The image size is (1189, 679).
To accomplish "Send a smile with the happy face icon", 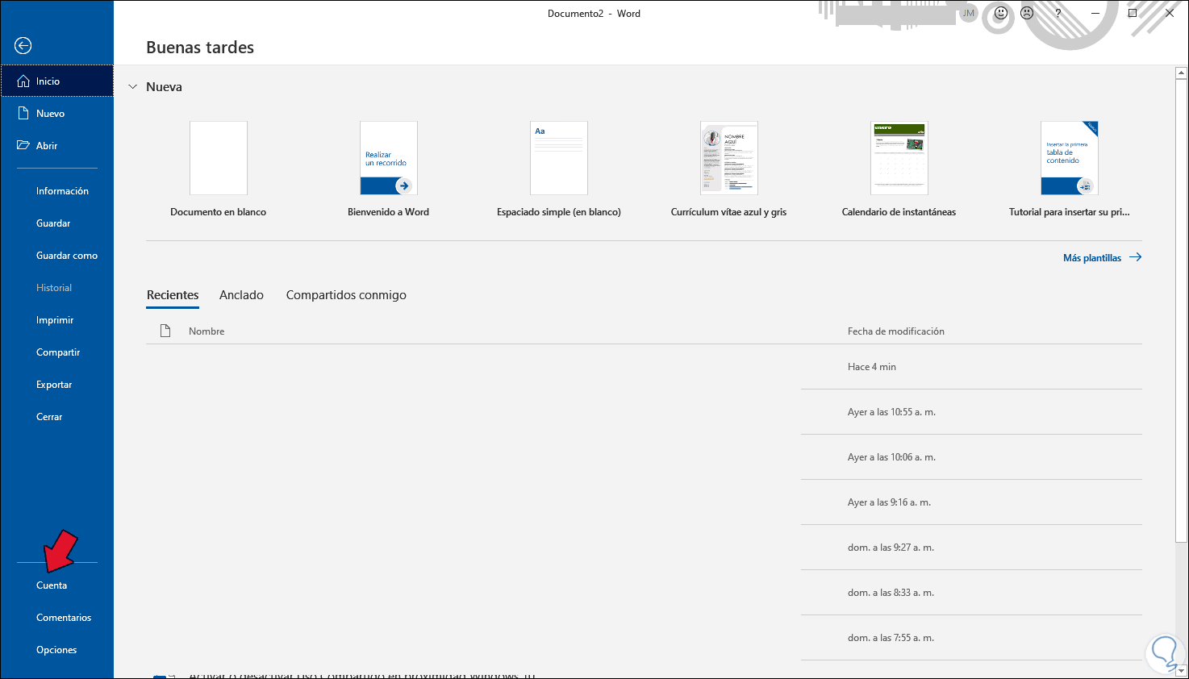I will tap(1001, 13).
